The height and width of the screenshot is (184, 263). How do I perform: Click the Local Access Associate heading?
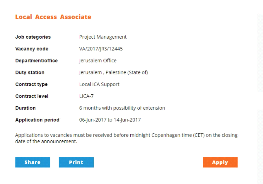53,17
